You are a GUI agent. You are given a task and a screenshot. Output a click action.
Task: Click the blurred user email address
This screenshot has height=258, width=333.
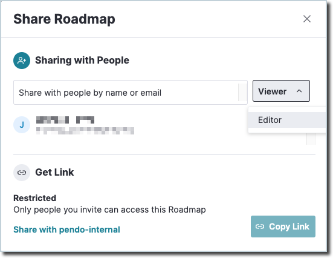tap(85, 131)
